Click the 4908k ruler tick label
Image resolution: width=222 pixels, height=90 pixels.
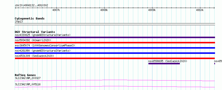point(104,10)
